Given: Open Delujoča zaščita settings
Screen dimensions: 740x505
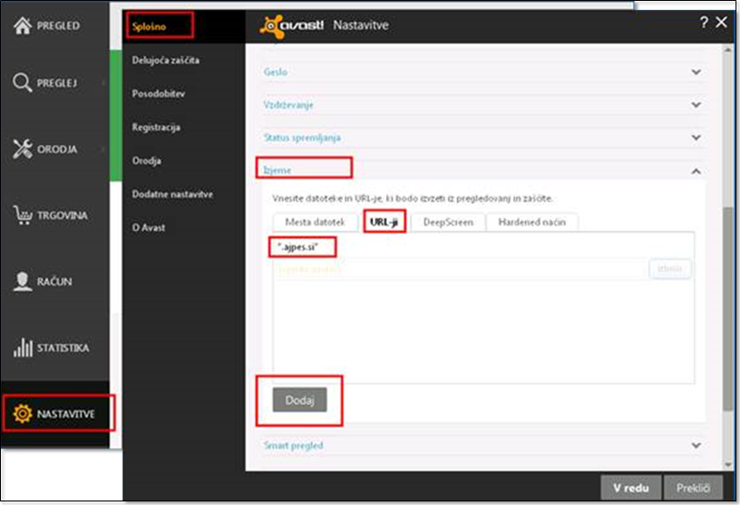Looking at the screenshot, I should [166, 60].
